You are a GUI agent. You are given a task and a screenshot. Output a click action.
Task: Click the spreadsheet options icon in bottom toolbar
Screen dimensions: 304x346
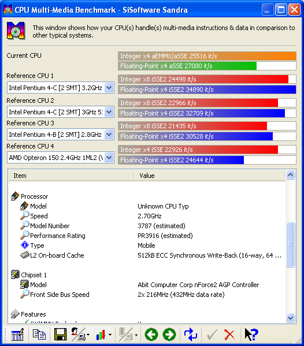(17, 334)
